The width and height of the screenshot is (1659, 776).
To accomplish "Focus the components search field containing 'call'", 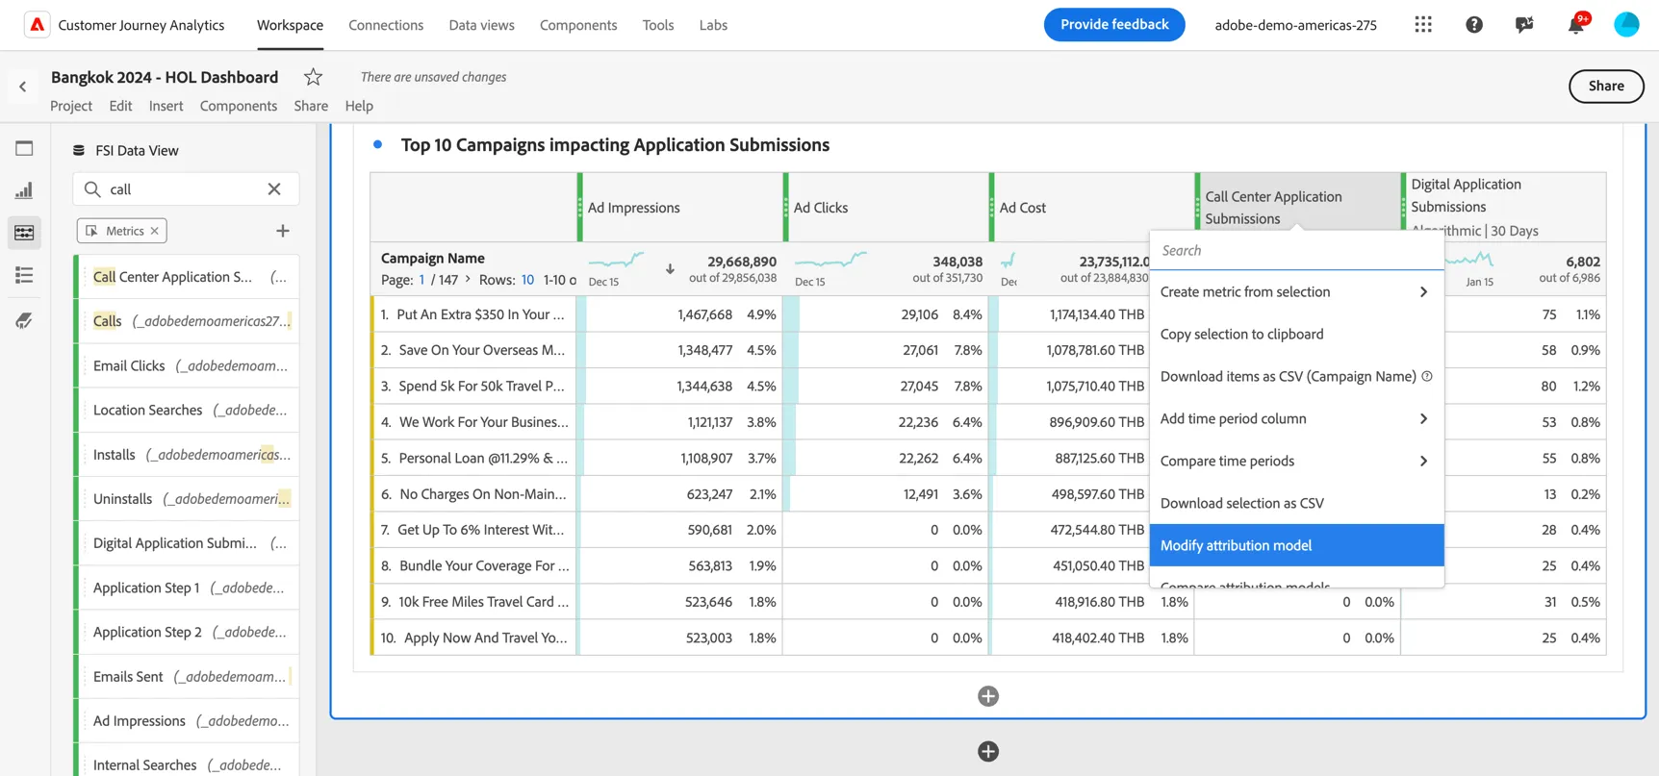I will coord(186,189).
